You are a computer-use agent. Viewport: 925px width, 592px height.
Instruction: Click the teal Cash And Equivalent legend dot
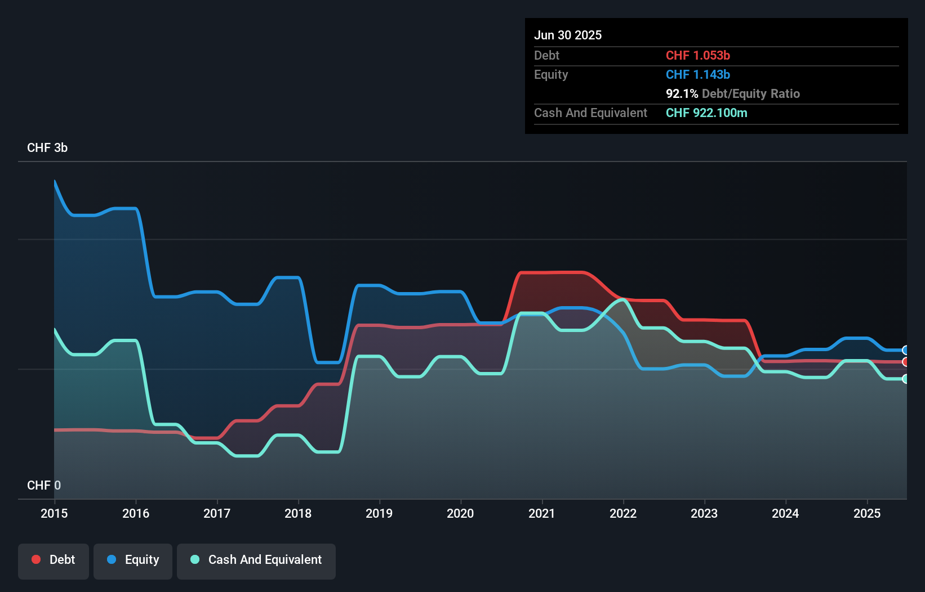point(194,559)
